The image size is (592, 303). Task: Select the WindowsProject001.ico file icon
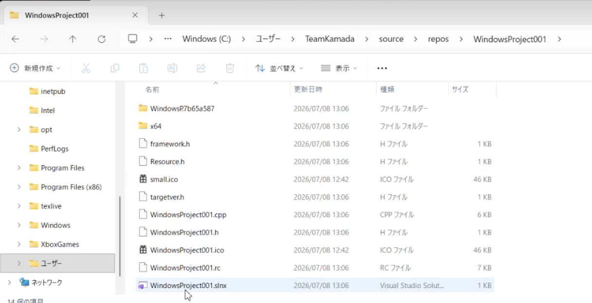click(x=143, y=250)
